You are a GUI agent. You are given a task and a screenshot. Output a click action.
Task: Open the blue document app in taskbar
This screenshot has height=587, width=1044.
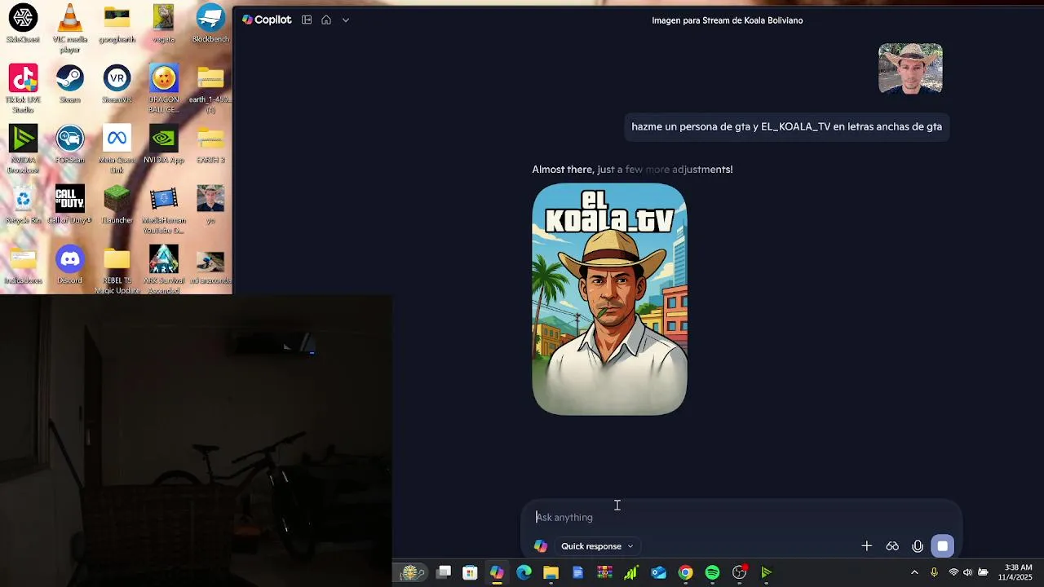pos(577,572)
